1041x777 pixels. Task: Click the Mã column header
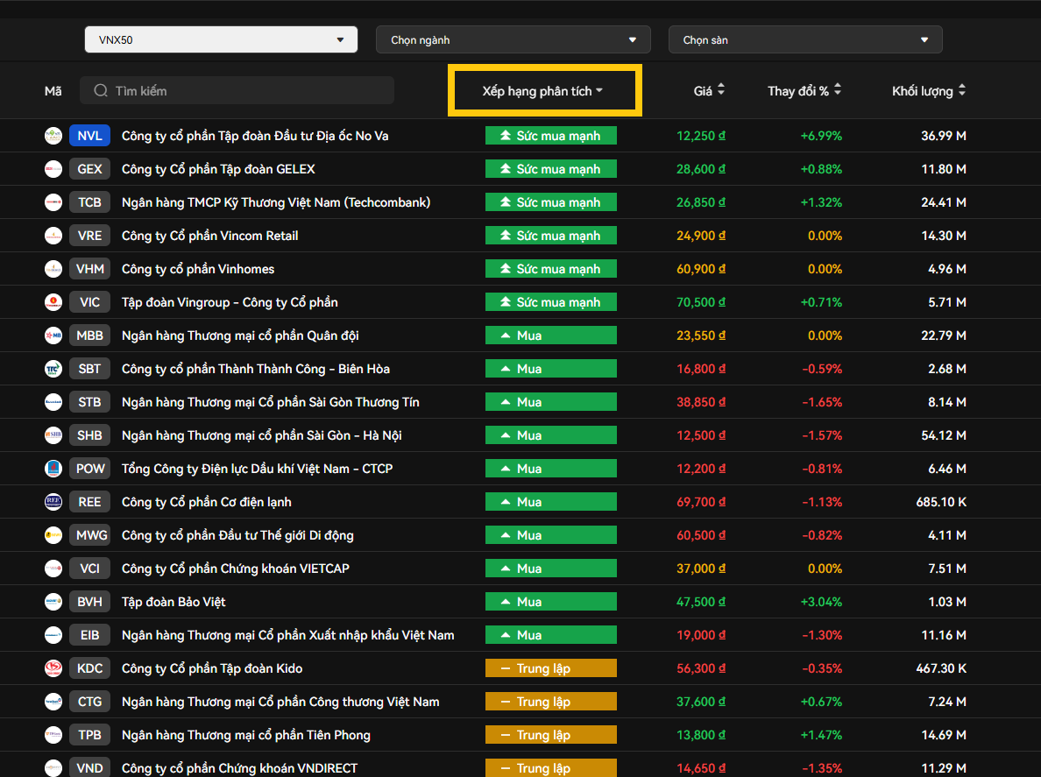[x=53, y=91]
